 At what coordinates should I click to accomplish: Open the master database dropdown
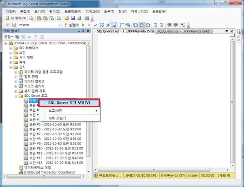click(59, 25)
